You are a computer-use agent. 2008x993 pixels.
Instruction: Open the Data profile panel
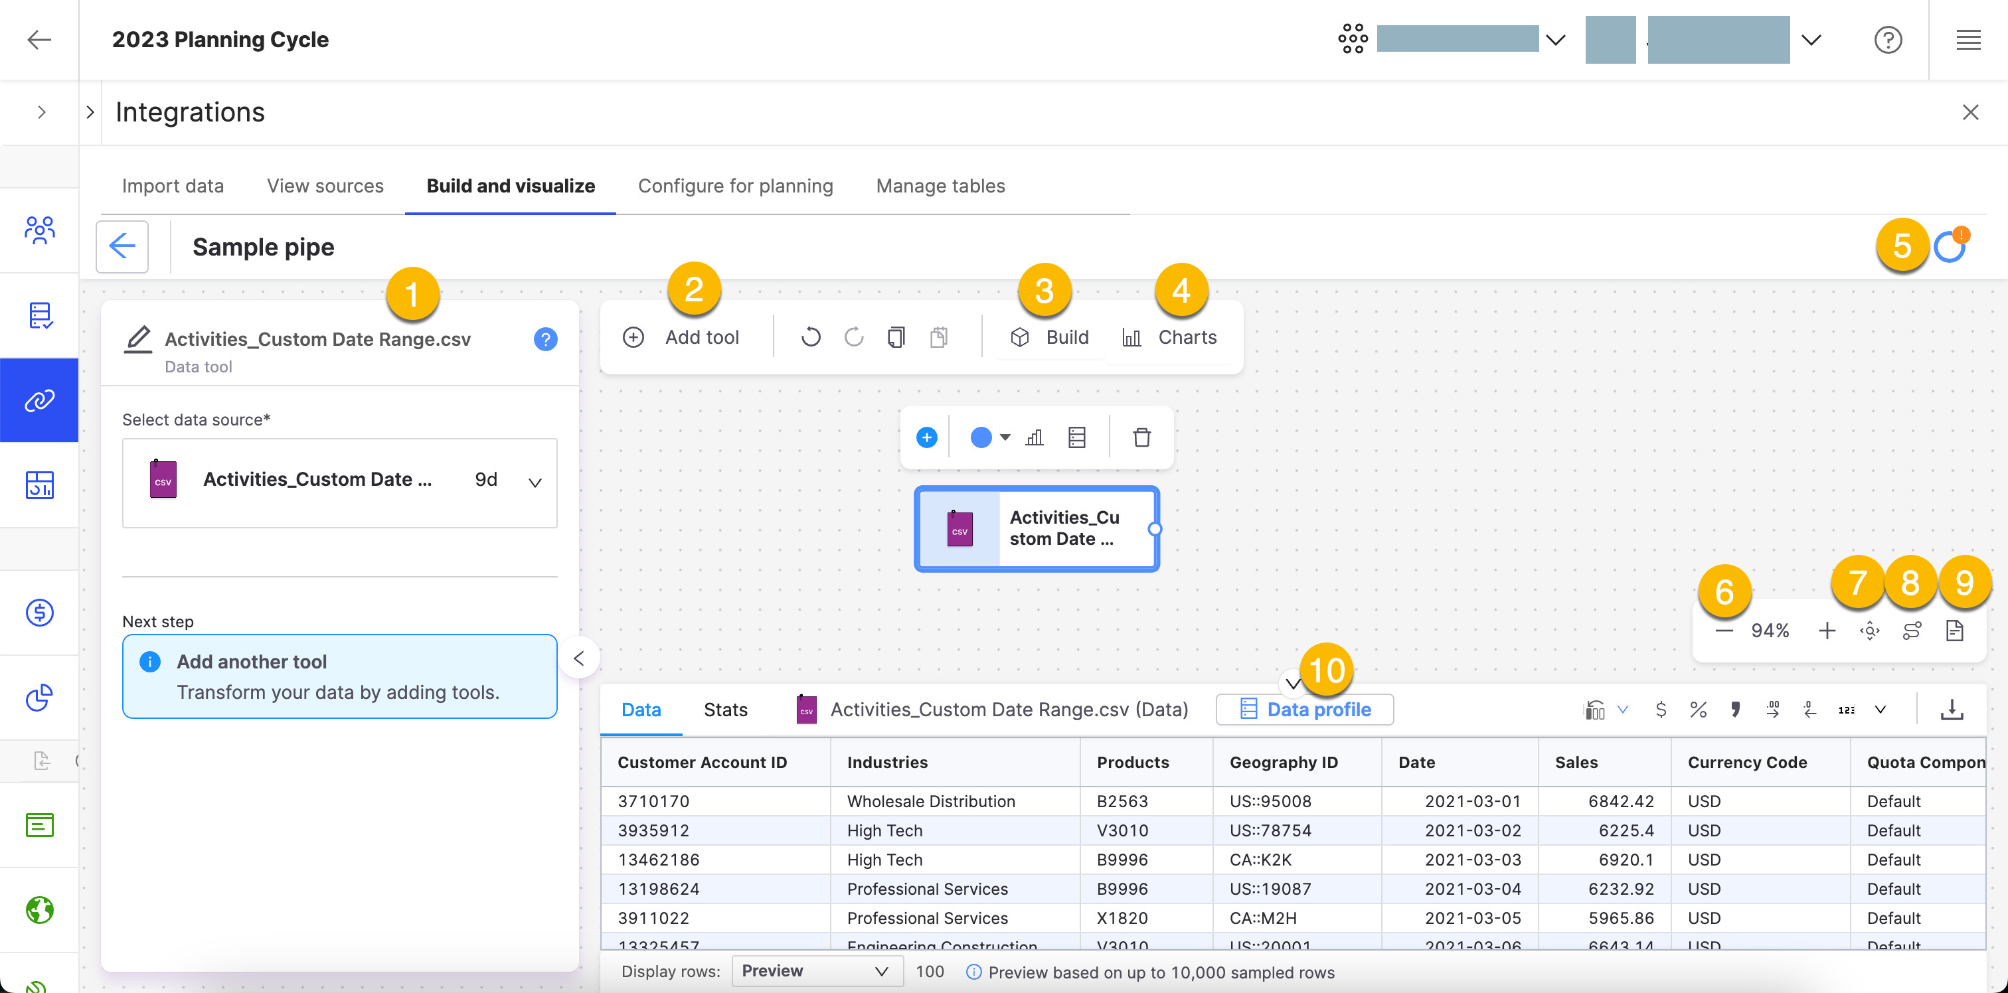tap(1304, 710)
